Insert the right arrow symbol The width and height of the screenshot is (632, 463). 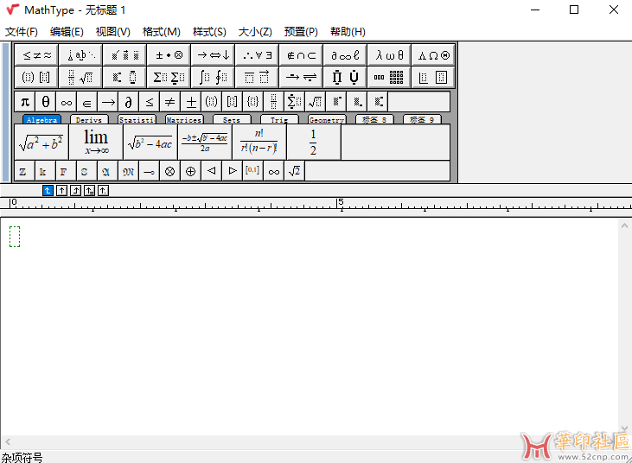point(108,102)
